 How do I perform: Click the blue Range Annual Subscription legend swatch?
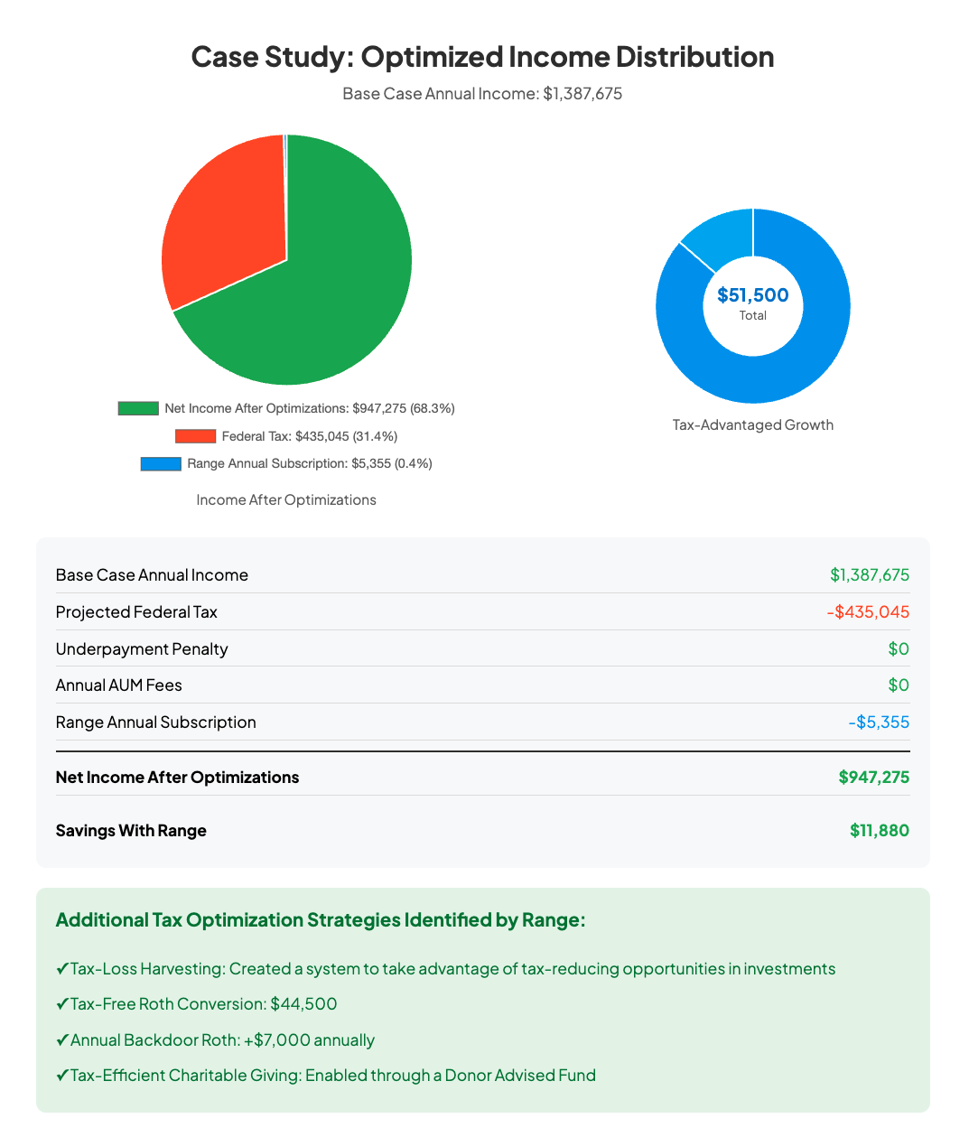point(161,463)
